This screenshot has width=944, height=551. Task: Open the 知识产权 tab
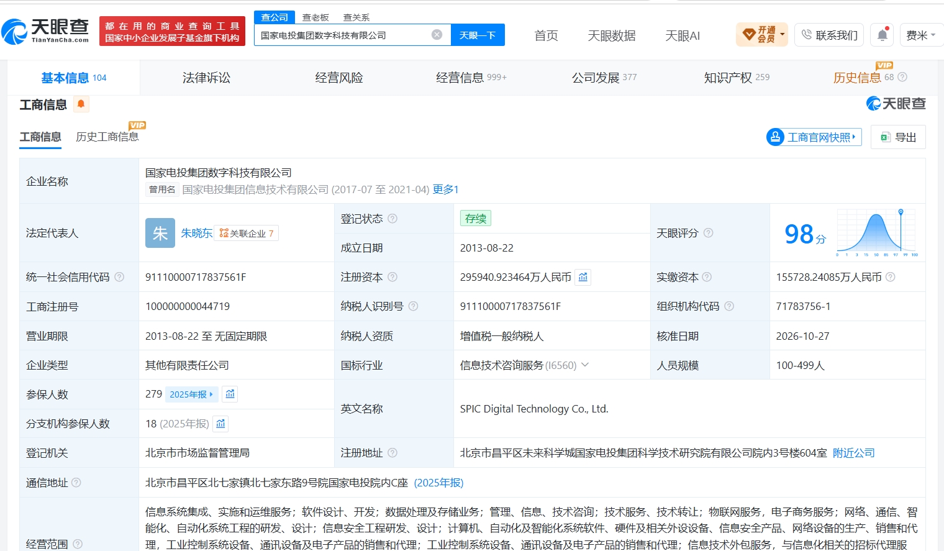tap(736, 78)
